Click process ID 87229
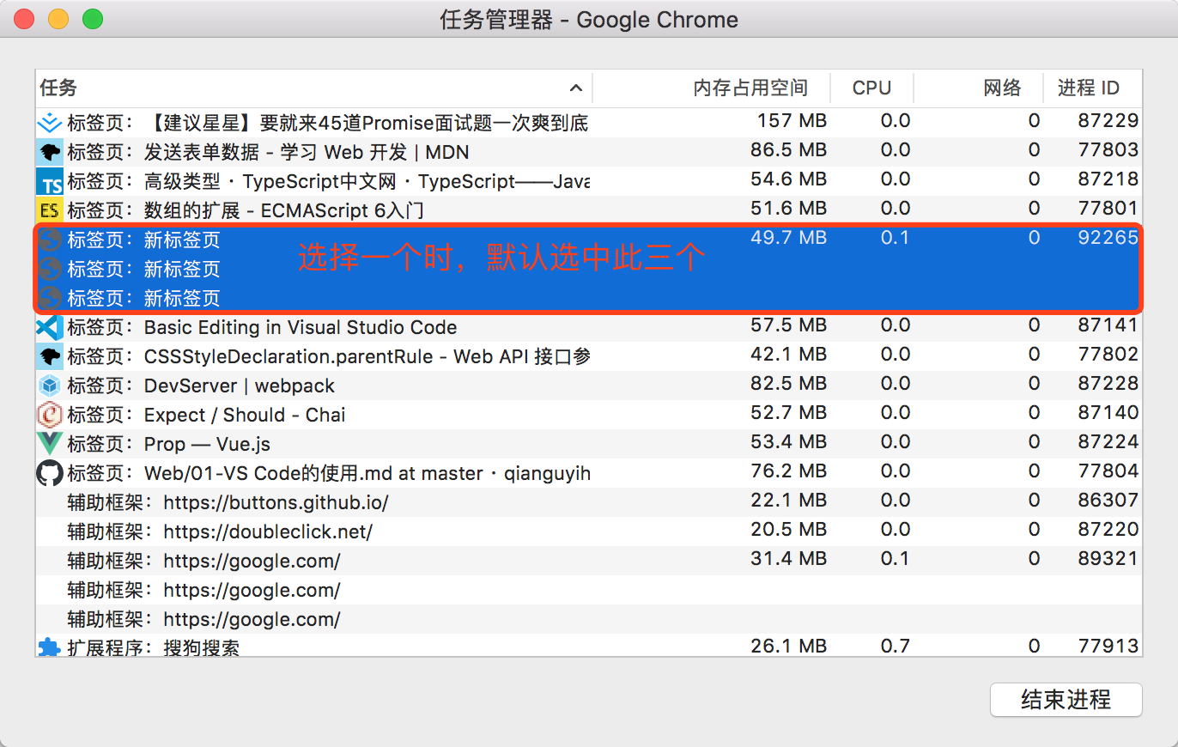This screenshot has height=747, width=1178. (1108, 121)
